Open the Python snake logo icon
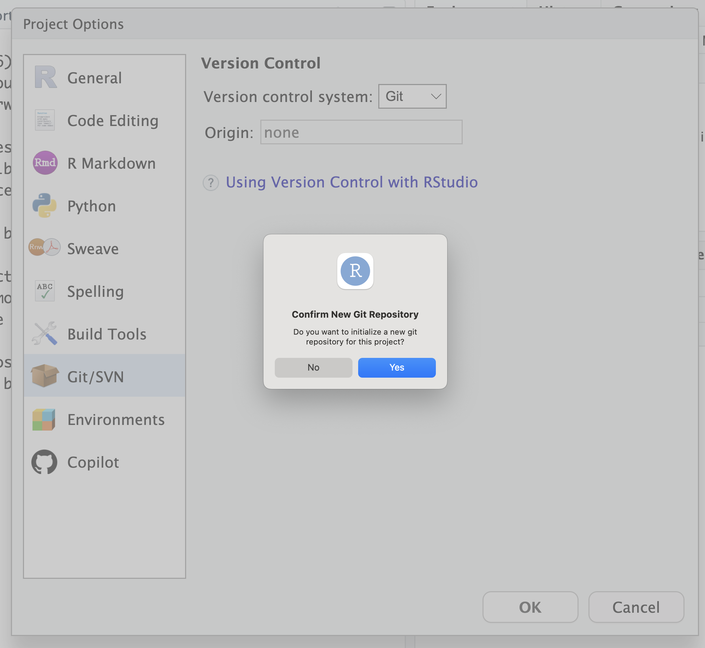This screenshot has height=648, width=705. coord(45,205)
